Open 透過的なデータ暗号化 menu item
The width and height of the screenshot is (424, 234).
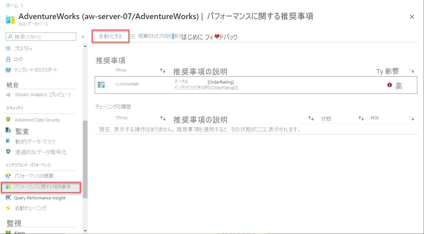tap(41, 152)
